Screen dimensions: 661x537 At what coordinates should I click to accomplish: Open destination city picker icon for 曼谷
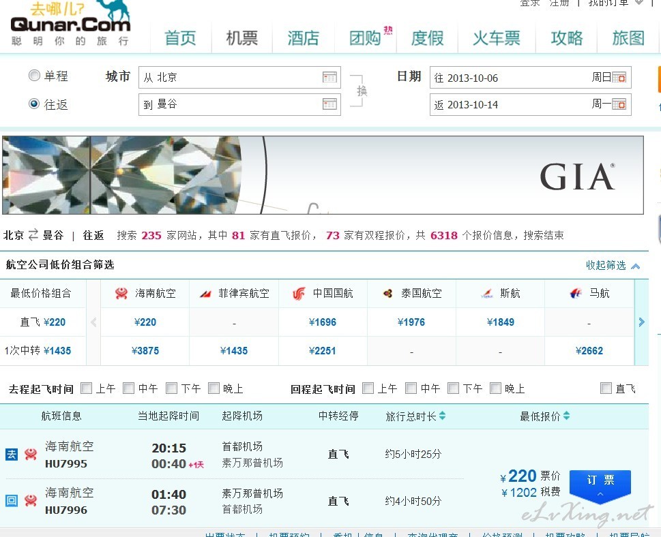329,104
